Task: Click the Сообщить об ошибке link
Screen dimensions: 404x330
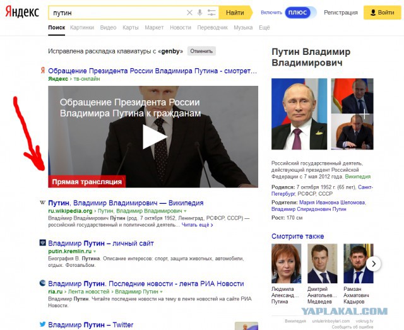Action: pyautogui.click(x=352, y=327)
